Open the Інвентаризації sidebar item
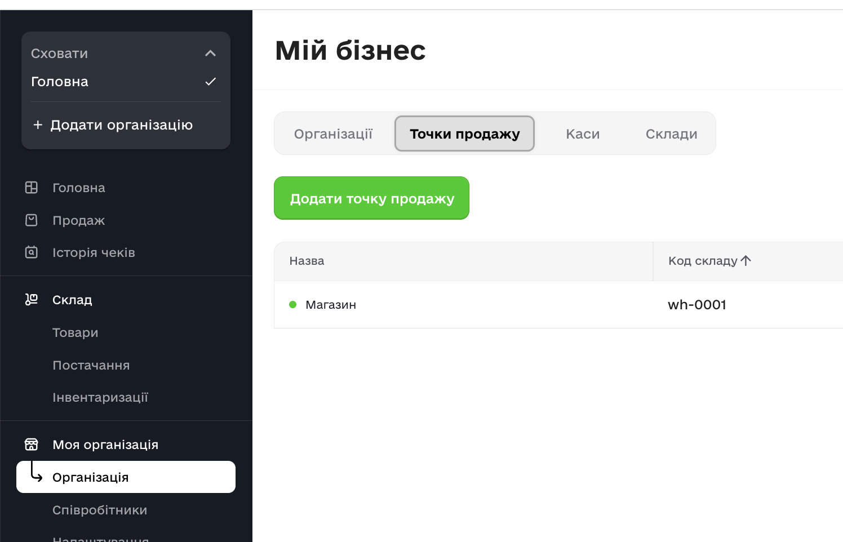 point(100,397)
